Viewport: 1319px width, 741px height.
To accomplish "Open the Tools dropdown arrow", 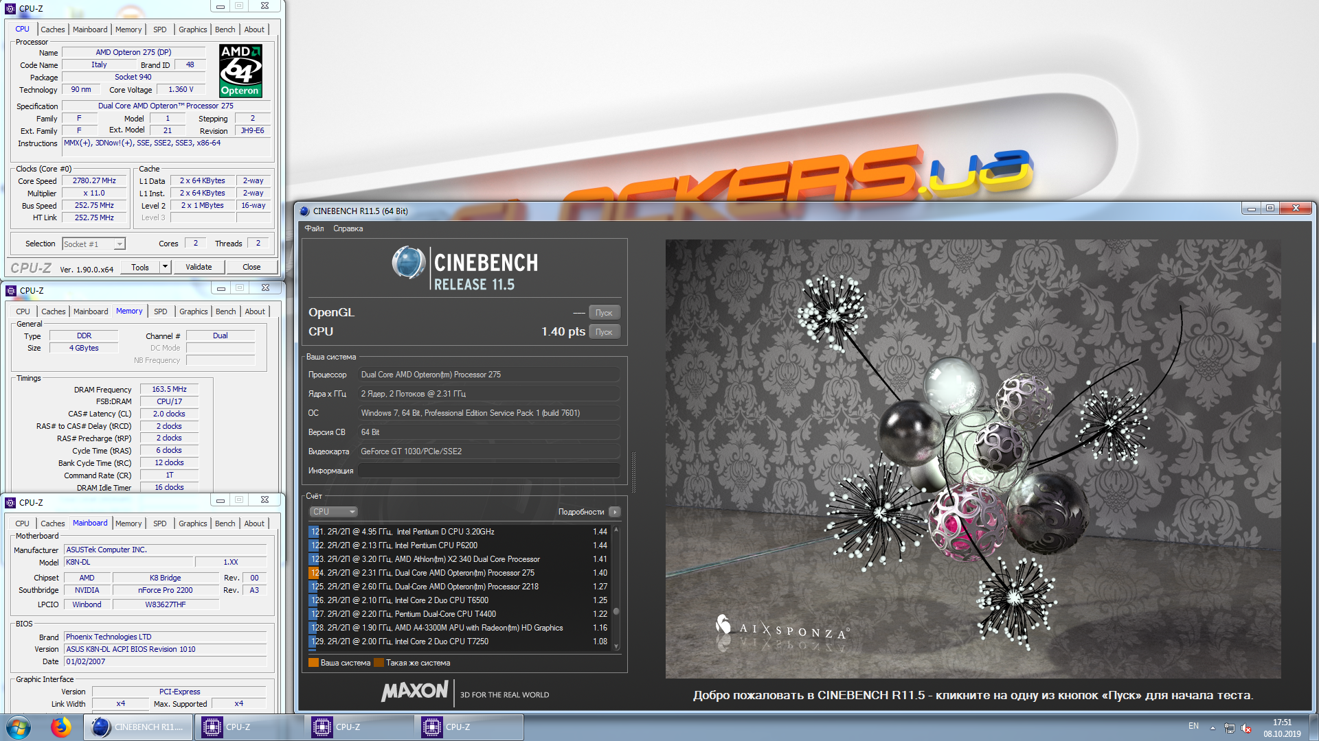I will point(165,267).
